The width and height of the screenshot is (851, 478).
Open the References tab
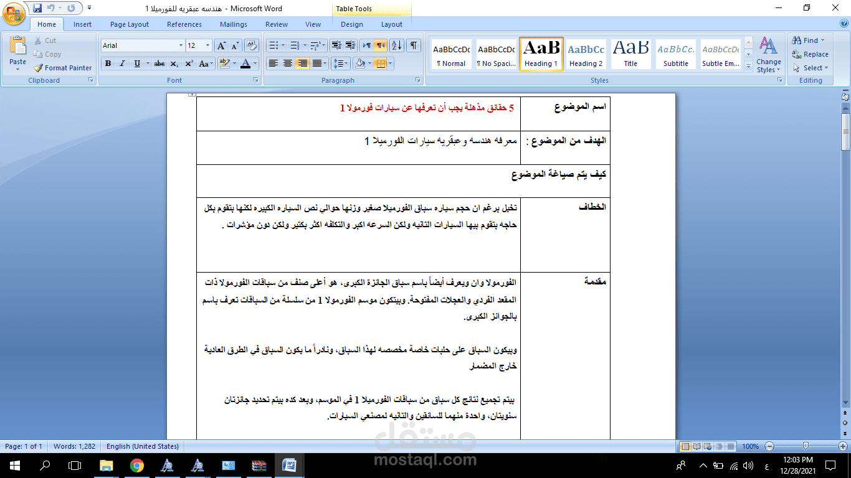pyautogui.click(x=184, y=24)
